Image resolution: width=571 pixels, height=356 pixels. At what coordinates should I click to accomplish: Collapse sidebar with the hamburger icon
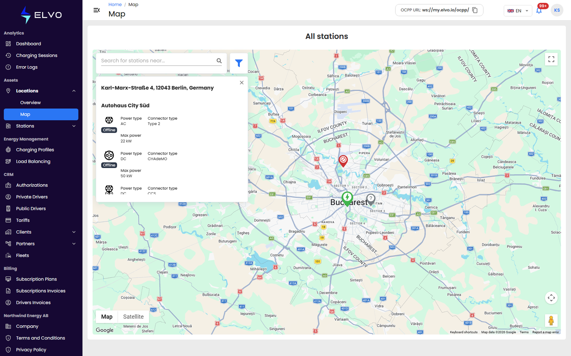point(97,10)
